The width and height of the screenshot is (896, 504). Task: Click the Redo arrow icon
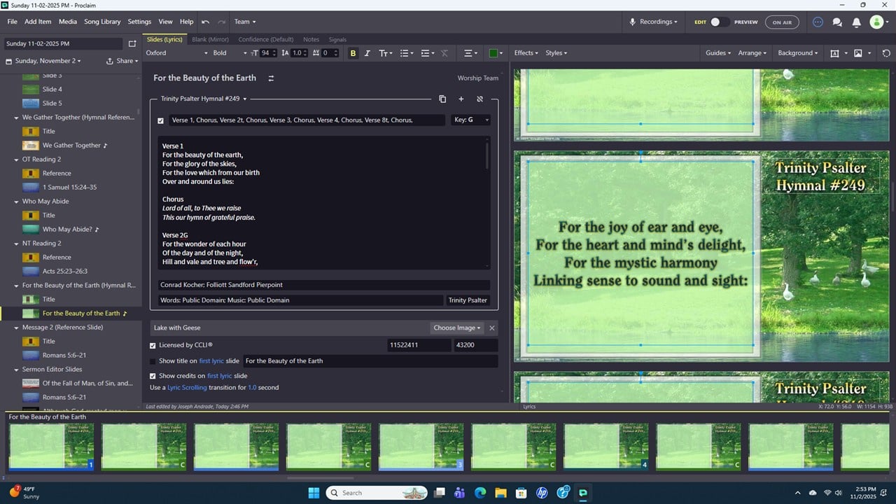pos(222,22)
